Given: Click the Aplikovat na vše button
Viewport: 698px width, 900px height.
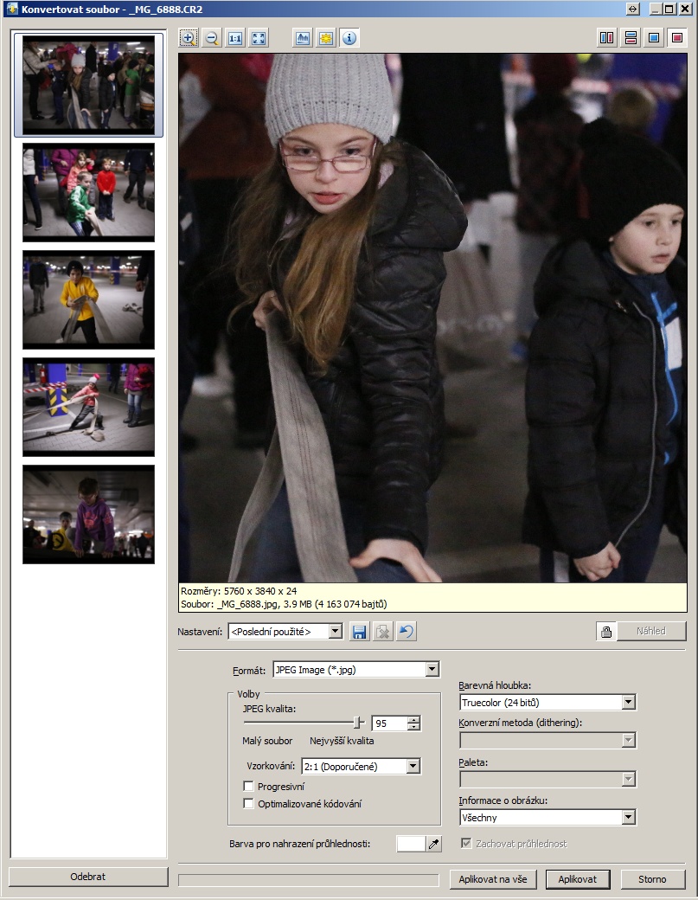Looking at the screenshot, I should [x=493, y=879].
